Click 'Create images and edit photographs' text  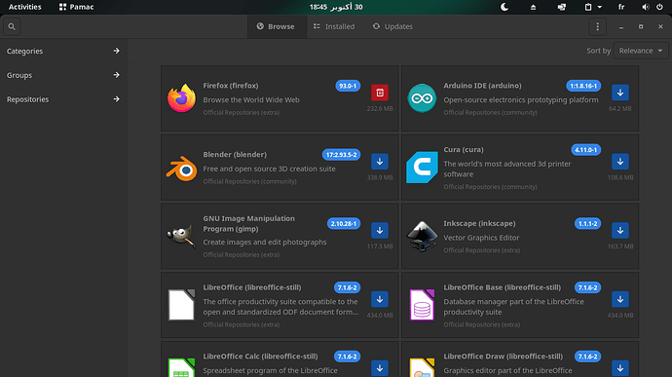click(265, 243)
